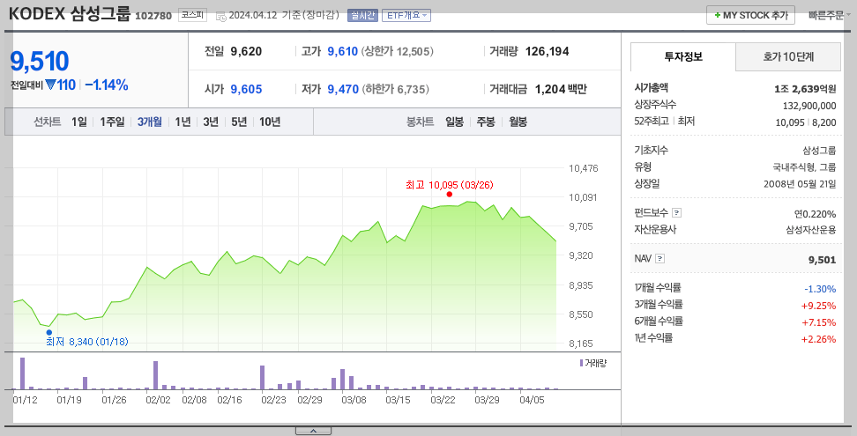Click the 펀드보수 value 연0.220%
Screen dimensions: 857x436
(x=815, y=214)
